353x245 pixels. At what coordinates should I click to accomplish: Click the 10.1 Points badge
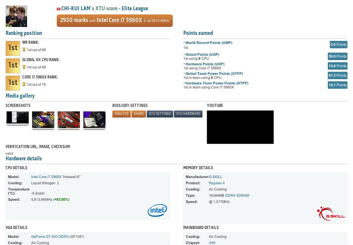tap(338, 85)
